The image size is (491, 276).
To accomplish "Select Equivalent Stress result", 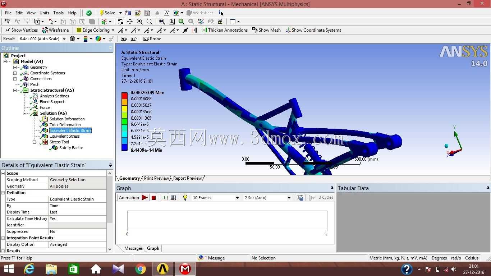I will 65,136.
